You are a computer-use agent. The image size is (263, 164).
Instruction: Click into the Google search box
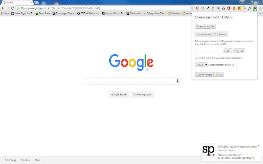(133, 81)
